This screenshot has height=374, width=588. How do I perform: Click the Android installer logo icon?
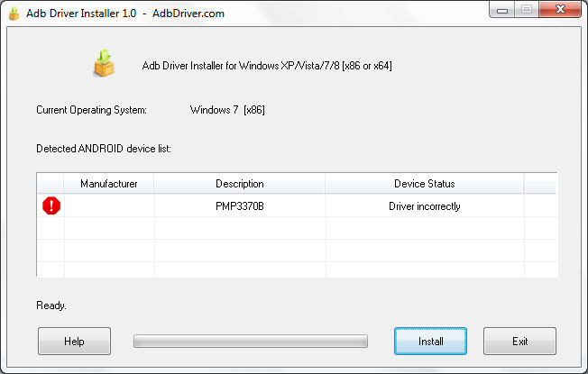pos(104,64)
